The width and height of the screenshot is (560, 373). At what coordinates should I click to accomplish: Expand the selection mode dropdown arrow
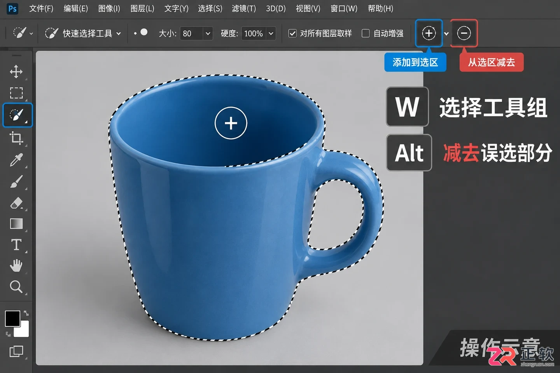pos(446,34)
